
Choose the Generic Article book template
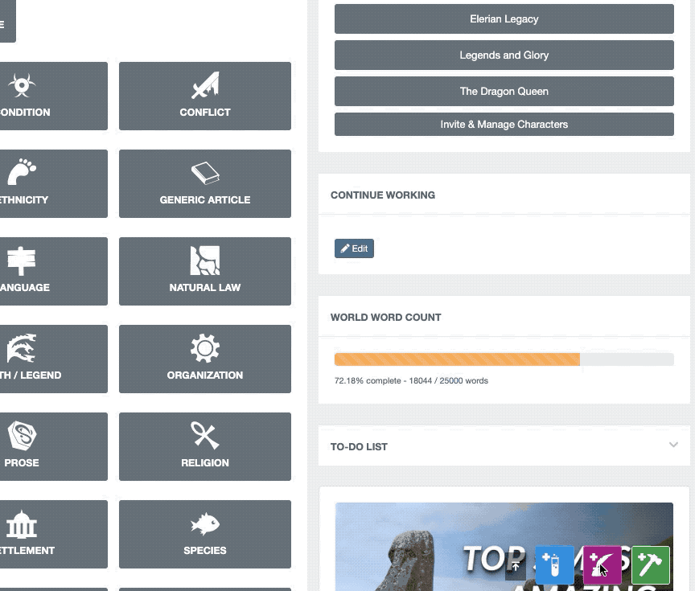[205, 184]
